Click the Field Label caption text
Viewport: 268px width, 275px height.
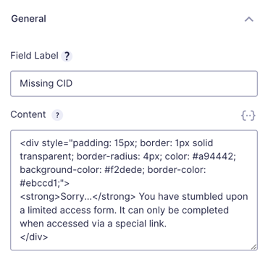(34, 56)
